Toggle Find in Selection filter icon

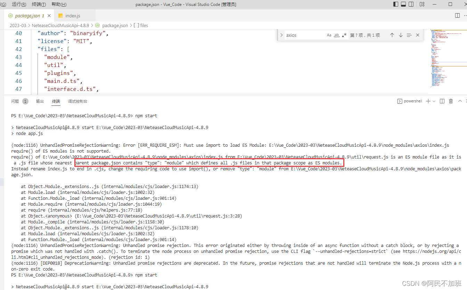coord(409,35)
